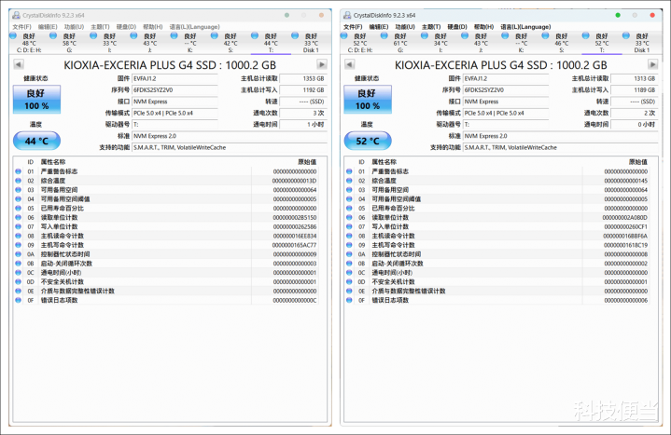Select S: 46 °C disk tab in right window

coord(561,43)
